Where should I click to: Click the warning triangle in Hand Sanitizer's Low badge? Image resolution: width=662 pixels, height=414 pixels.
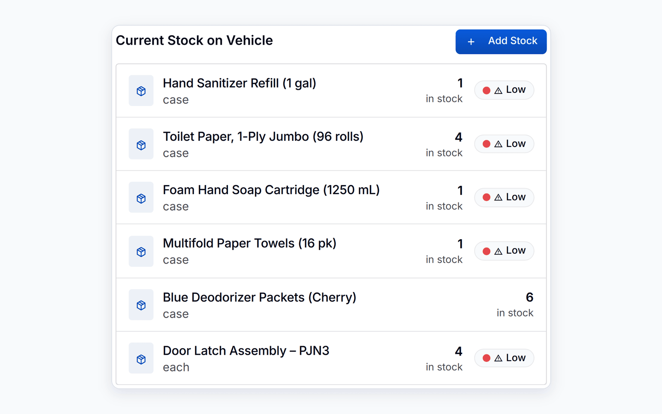click(498, 90)
